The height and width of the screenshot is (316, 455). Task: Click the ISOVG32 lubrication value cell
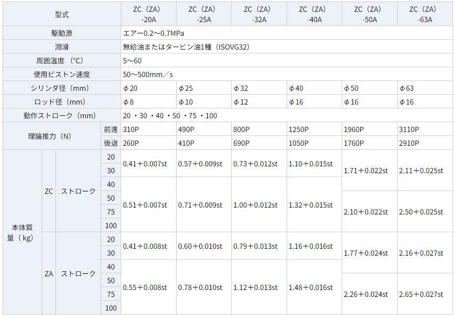pos(187,47)
